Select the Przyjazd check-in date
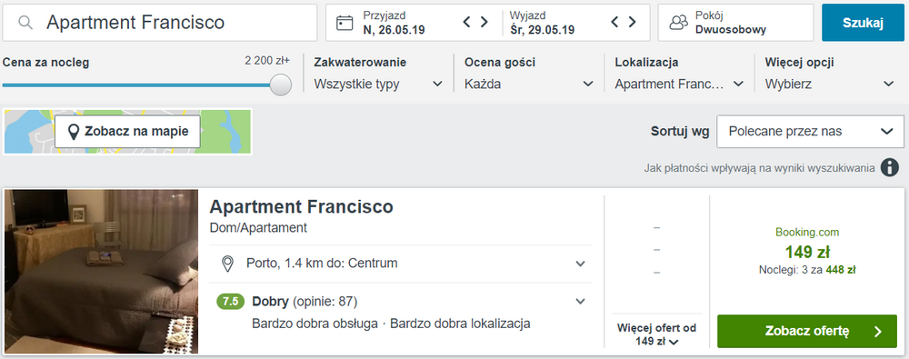The height and width of the screenshot is (359, 909). click(395, 23)
